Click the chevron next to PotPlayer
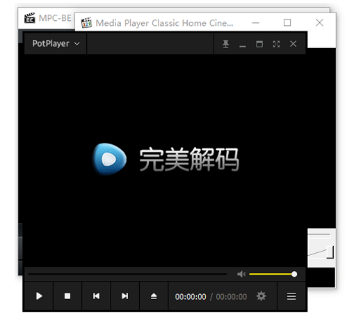The width and height of the screenshot is (354, 322). click(x=77, y=44)
